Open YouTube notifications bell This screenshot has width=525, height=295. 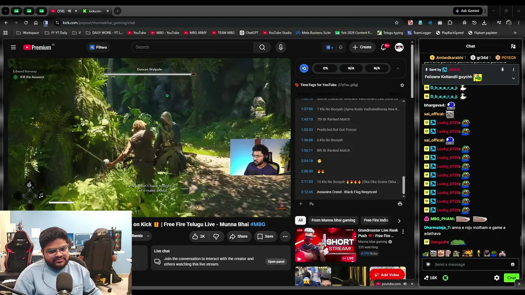(x=383, y=47)
